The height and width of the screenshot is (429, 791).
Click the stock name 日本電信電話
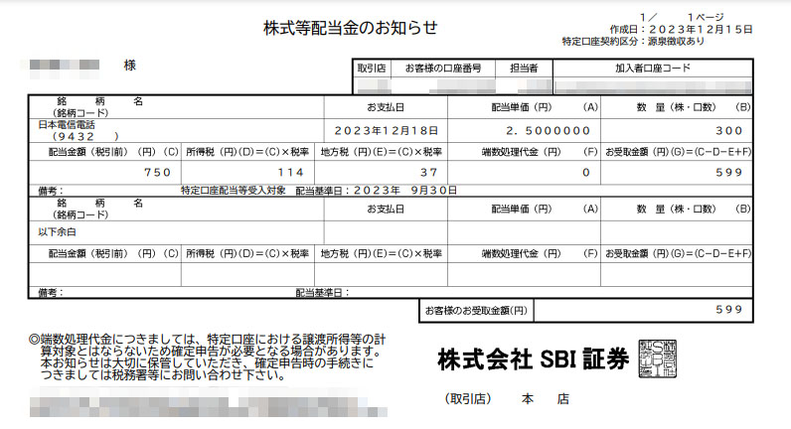[x=67, y=124]
